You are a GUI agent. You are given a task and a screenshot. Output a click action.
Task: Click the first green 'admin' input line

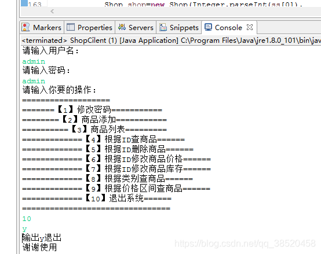pyautogui.click(x=34, y=61)
